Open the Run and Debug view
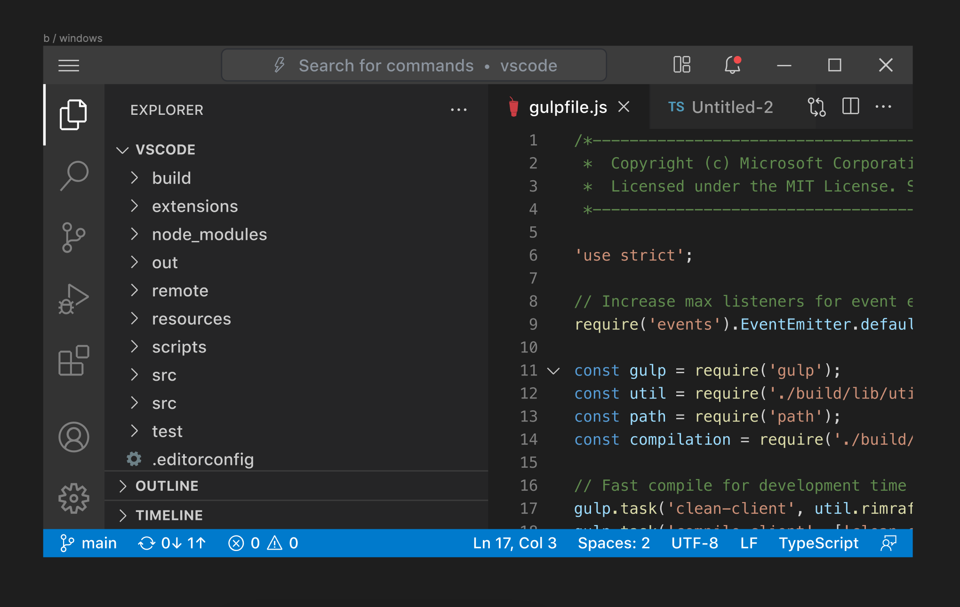Image resolution: width=960 pixels, height=607 pixels. 74,299
